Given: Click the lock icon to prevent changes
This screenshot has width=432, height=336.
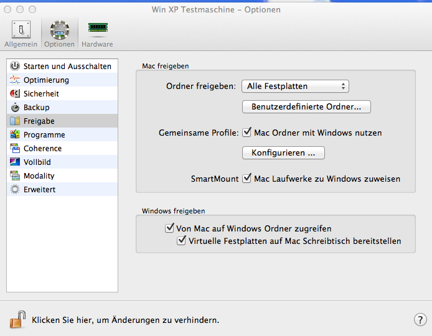Looking at the screenshot, I should [17, 319].
